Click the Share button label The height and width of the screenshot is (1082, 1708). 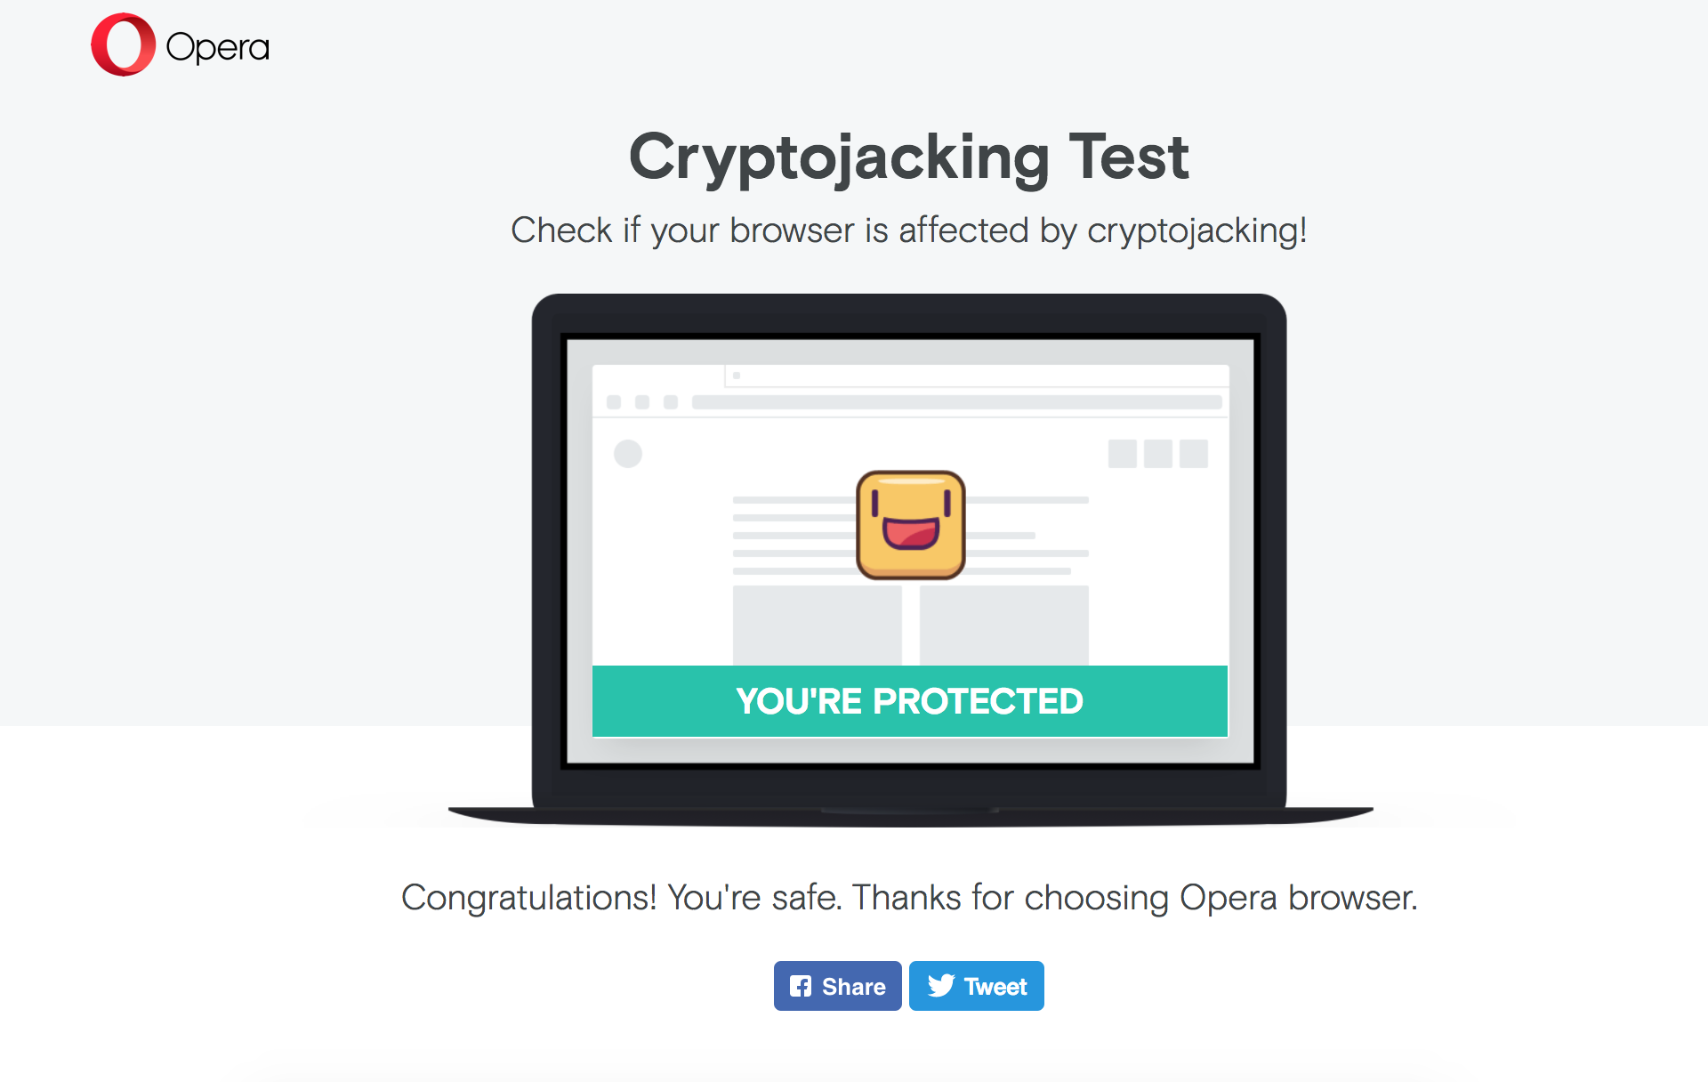pyautogui.click(x=853, y=987)
